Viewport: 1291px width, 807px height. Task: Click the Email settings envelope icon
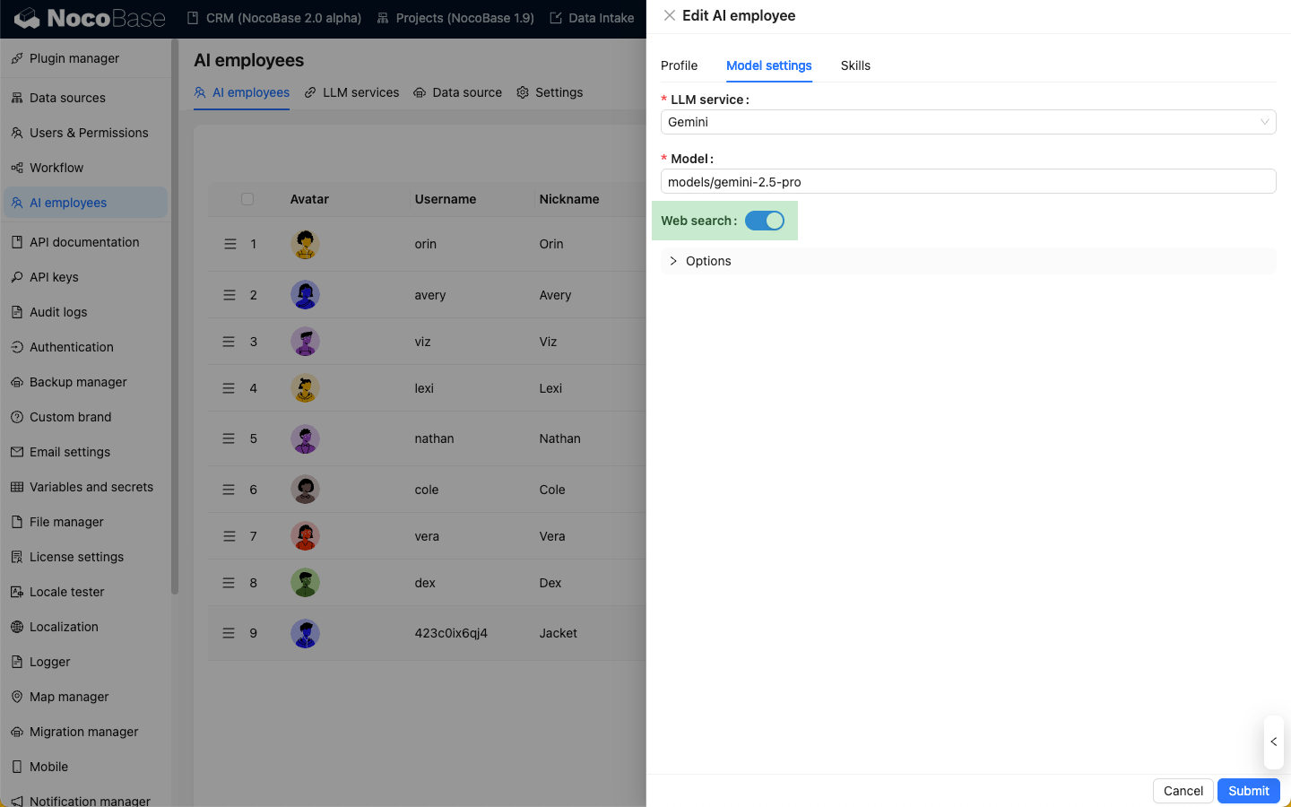(17, 452)
